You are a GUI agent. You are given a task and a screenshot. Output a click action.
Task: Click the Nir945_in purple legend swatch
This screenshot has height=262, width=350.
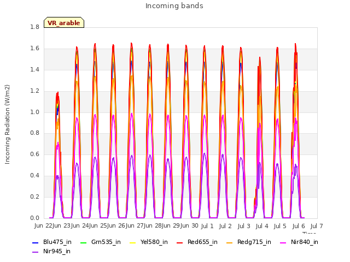tap(36, 252)
